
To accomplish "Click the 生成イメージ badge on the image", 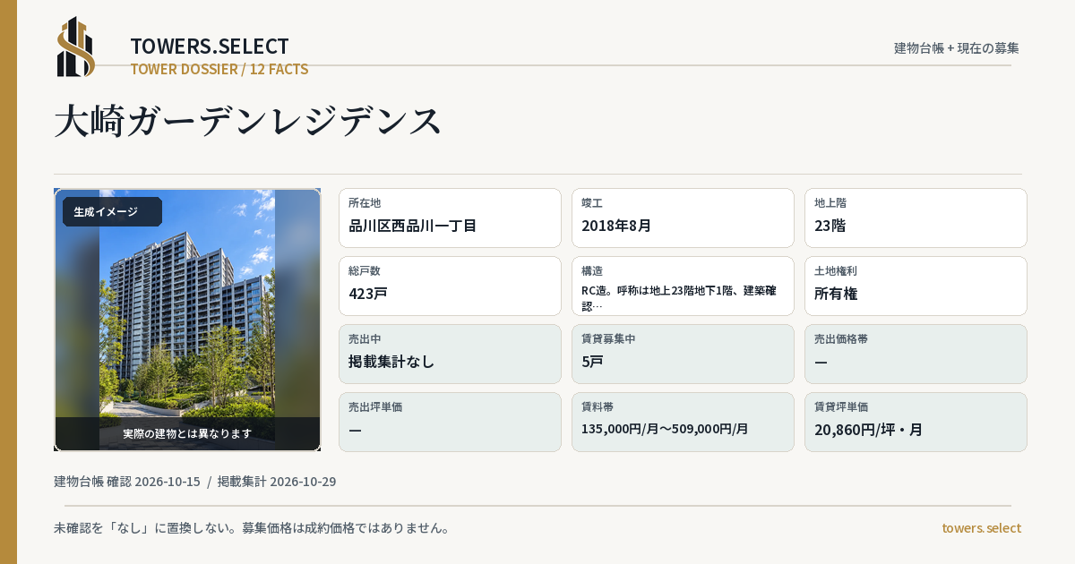I will point(112,212).
